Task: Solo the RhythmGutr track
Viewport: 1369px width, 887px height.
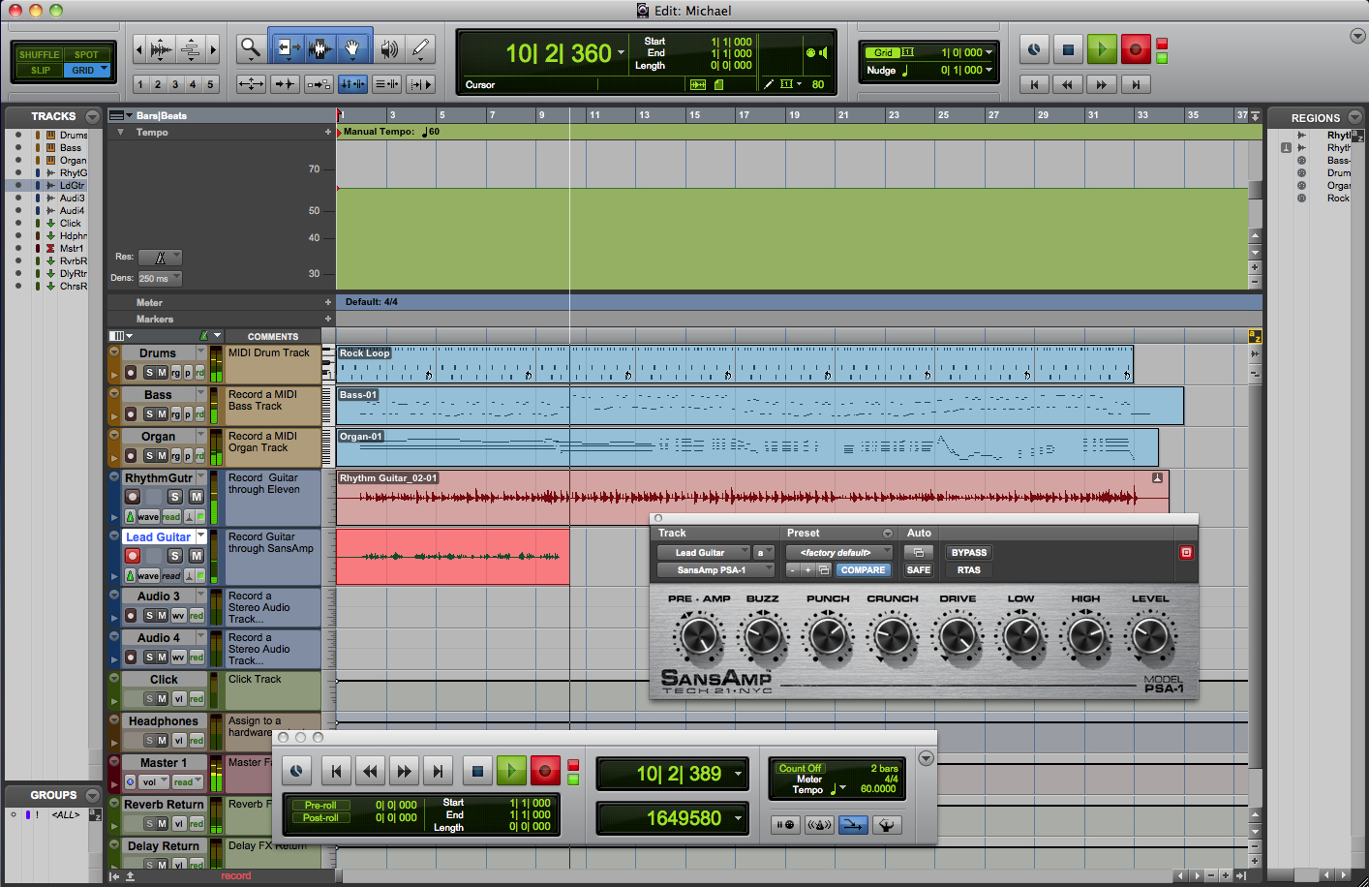Action: coord(175,497)
